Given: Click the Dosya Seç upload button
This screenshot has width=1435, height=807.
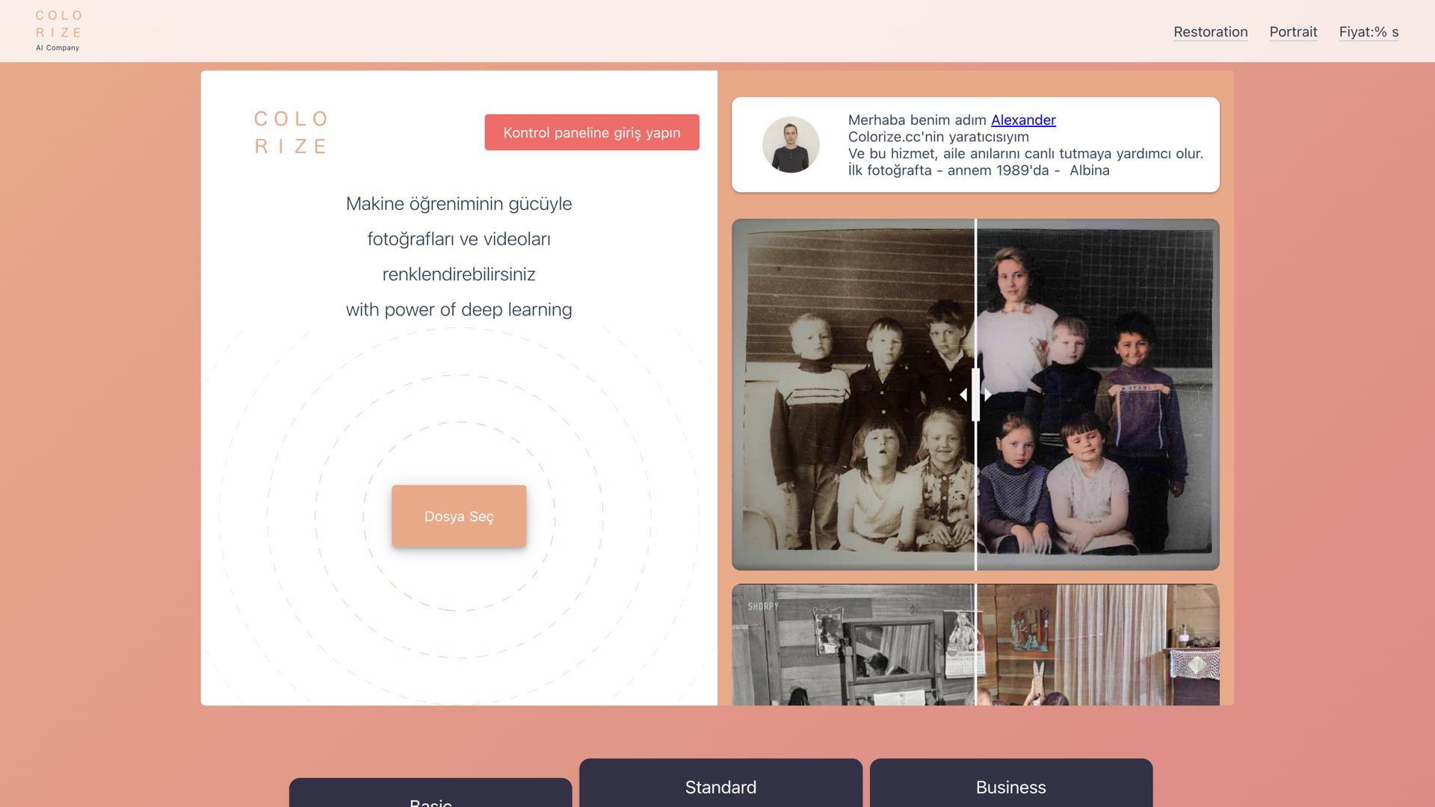Looking at the screenshot, I should [459, 516].
